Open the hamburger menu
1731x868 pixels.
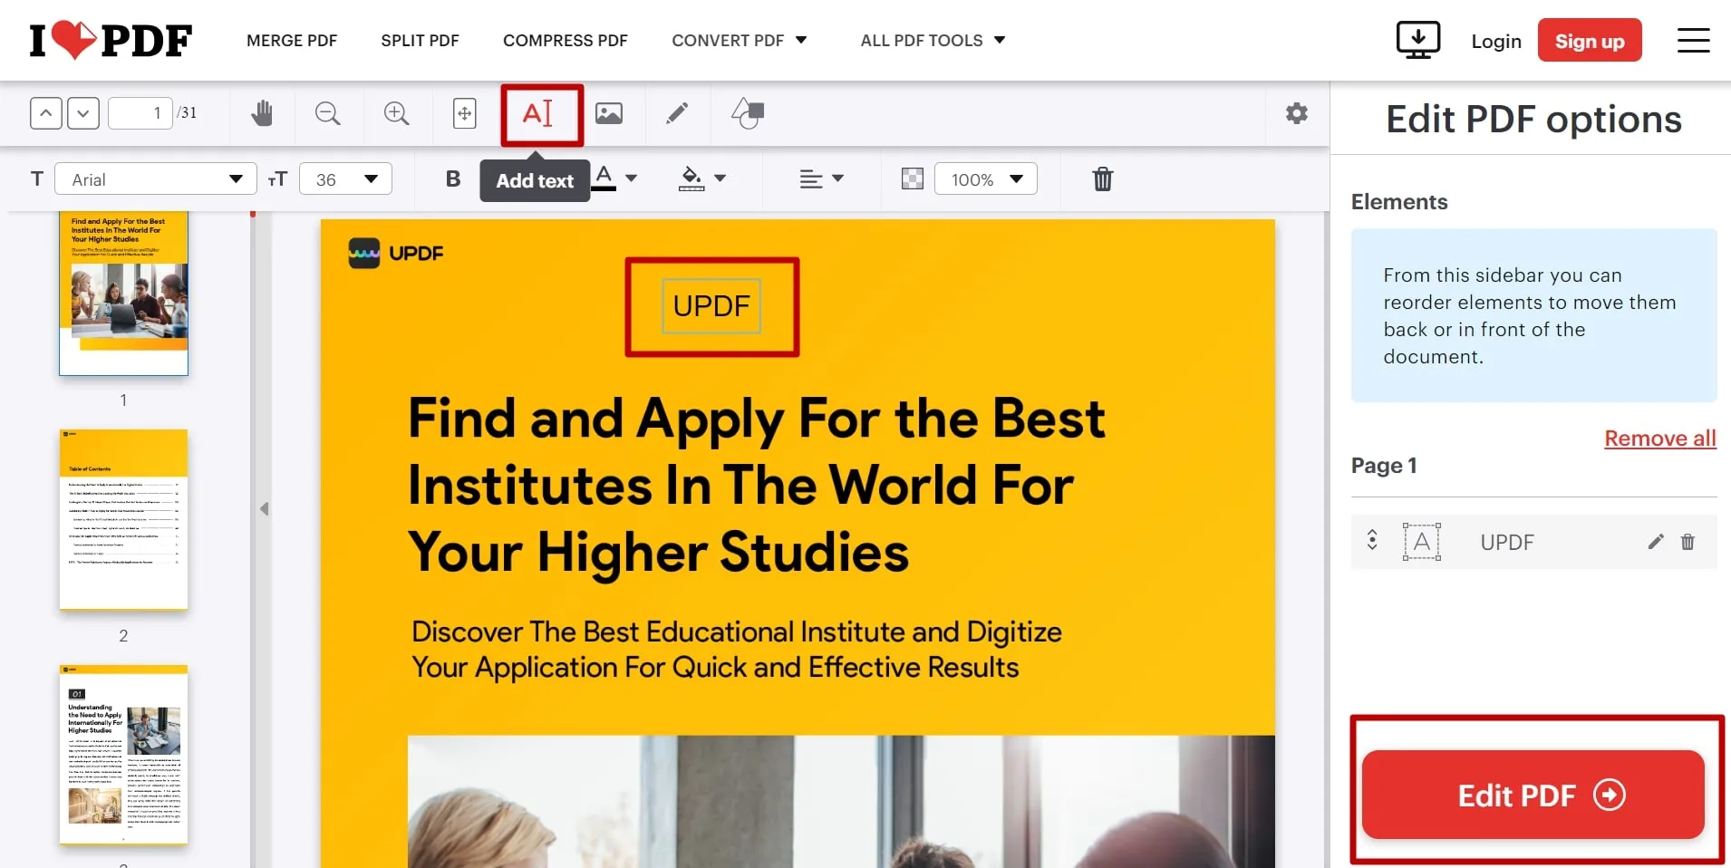pyautogui.click(x=1693, y=41)
